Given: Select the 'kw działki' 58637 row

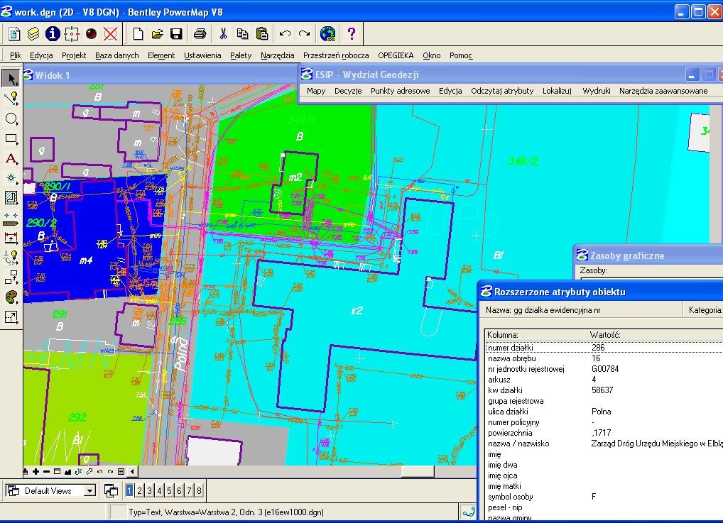Looking at the screenshot, I should pos(604,390).
